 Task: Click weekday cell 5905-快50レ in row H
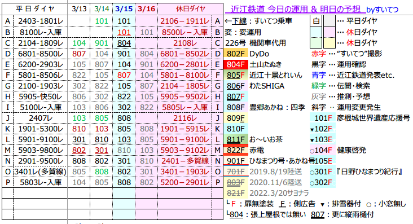(x=41, y=96)
